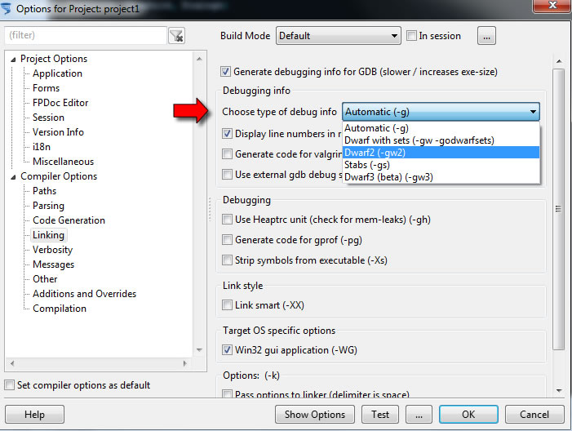Viewport: 572px width, 431px height.
Task: Select Forms in the options tree
Action: pos(46,88)
